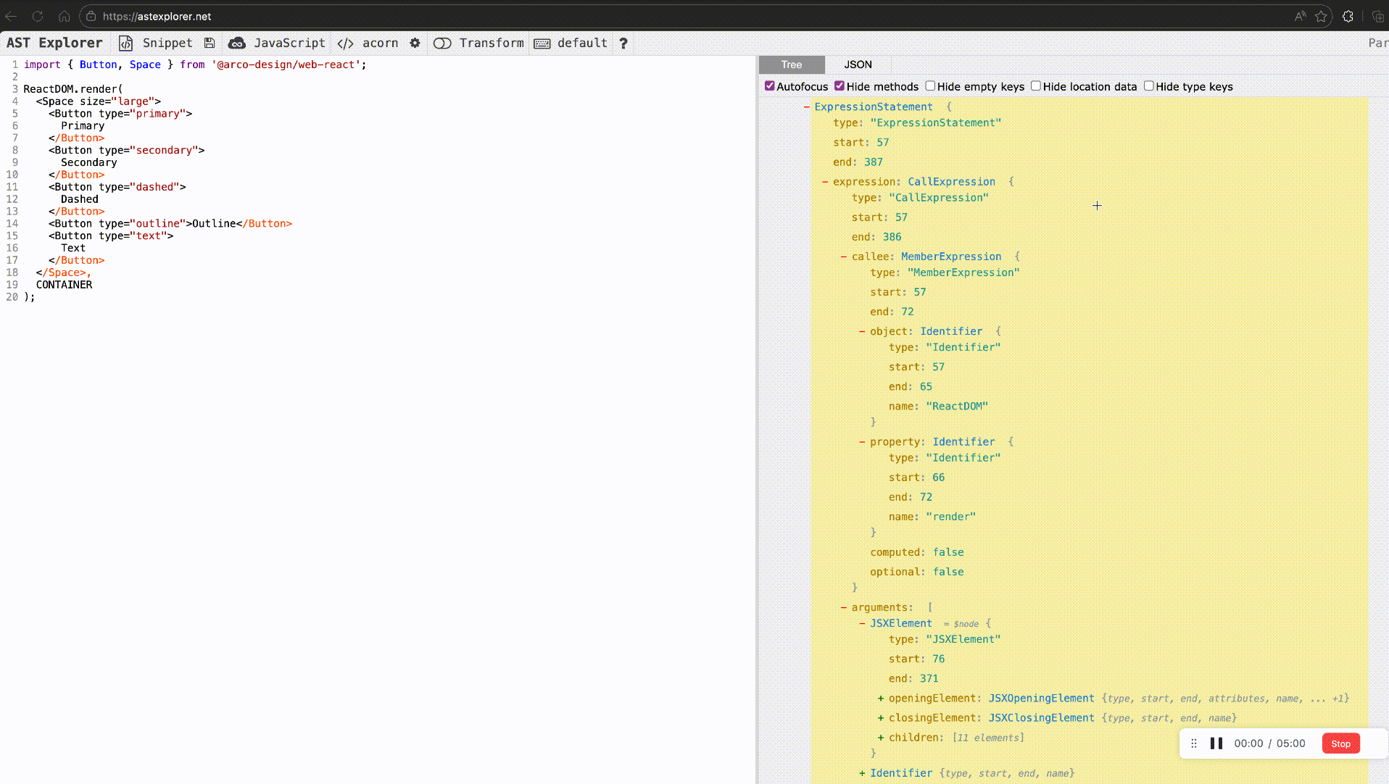The width and height of the screenshot is (1389, 784).
Task: Click the browser home icon
Action: point(64,16)
